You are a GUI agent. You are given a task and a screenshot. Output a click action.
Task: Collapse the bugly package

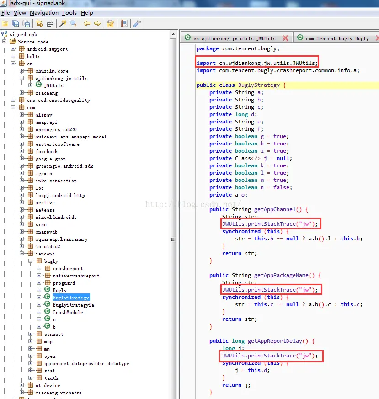pyautogui.click(x=30, y=261)
